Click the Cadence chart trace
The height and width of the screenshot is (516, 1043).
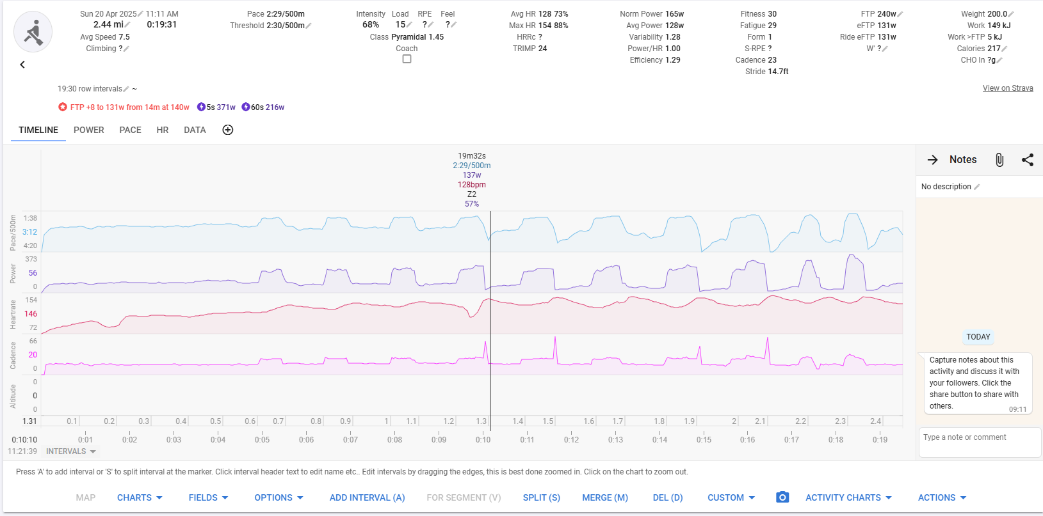(x=472, y=355)
